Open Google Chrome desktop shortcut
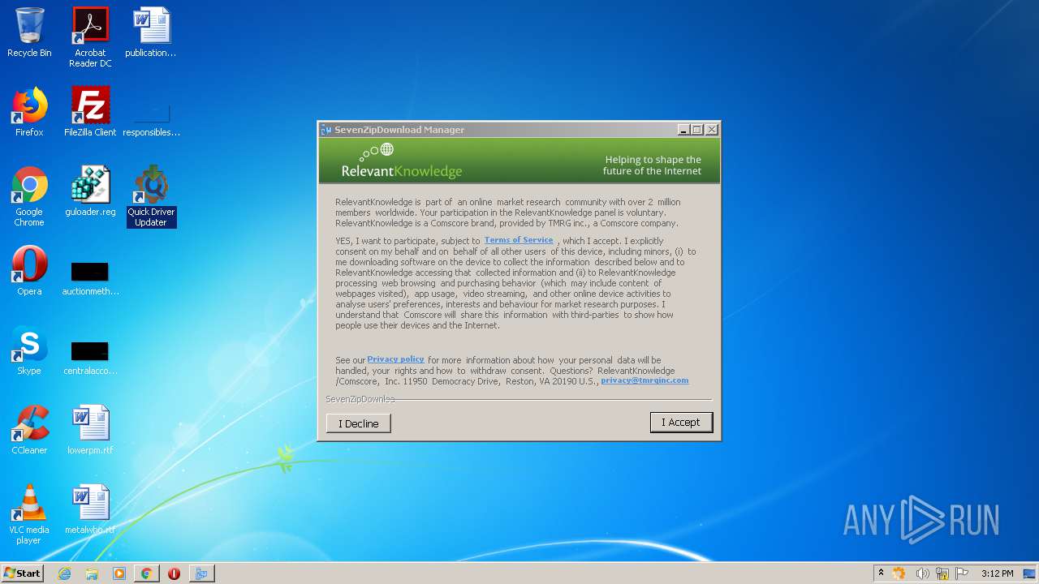This screenshot has width=1039, height=584. coord(29,197)
